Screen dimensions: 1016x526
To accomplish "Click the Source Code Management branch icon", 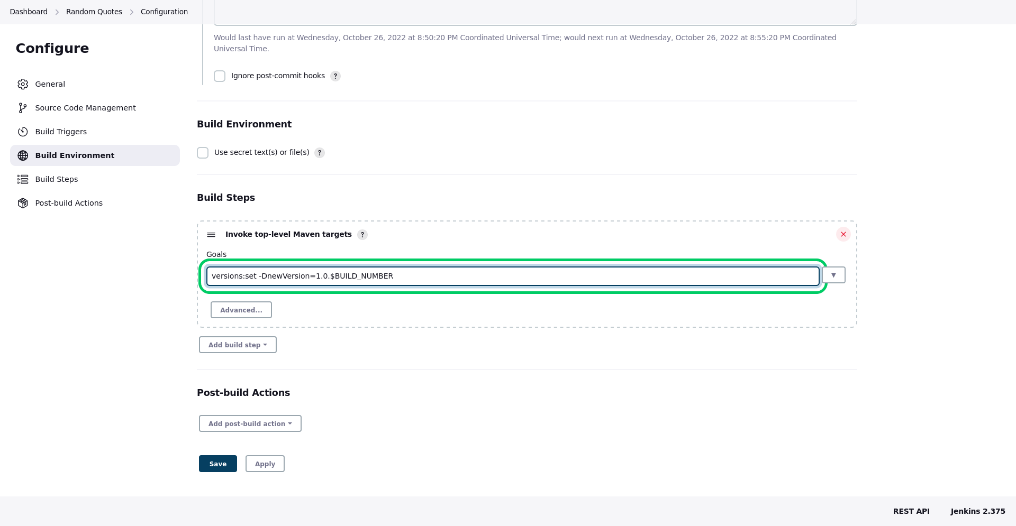I will 23,108.
